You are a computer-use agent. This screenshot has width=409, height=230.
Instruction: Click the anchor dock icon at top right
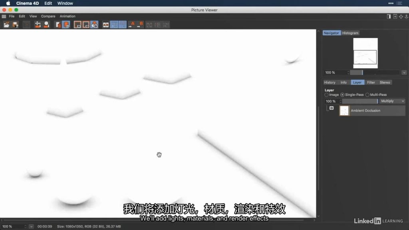click(406, 16)
